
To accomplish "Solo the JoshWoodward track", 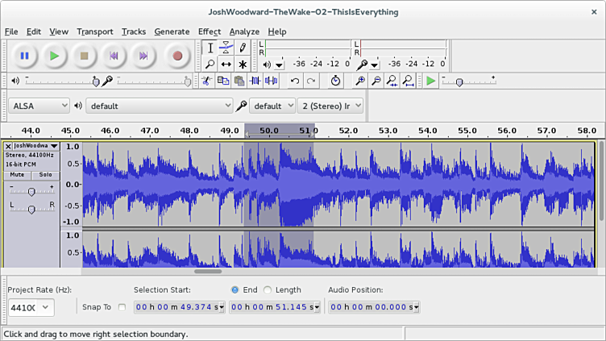I will [x=45, y=175].
